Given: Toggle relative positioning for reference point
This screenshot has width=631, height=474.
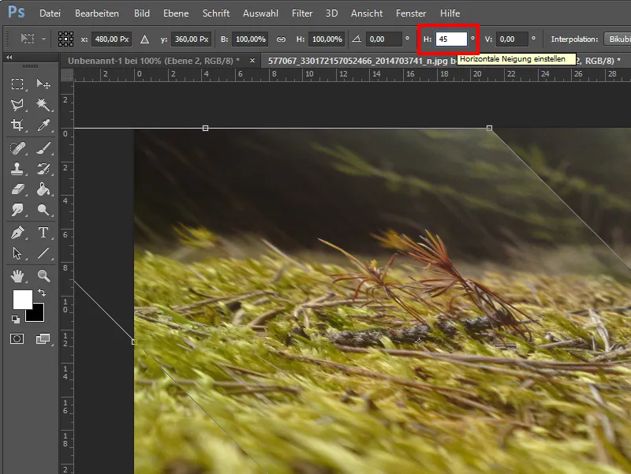Looking at the screenshot, I should tap(144, 39).
